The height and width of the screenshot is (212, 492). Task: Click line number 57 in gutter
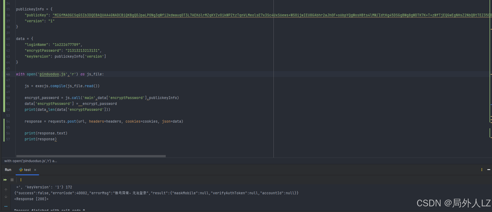[x=8, y=139]
